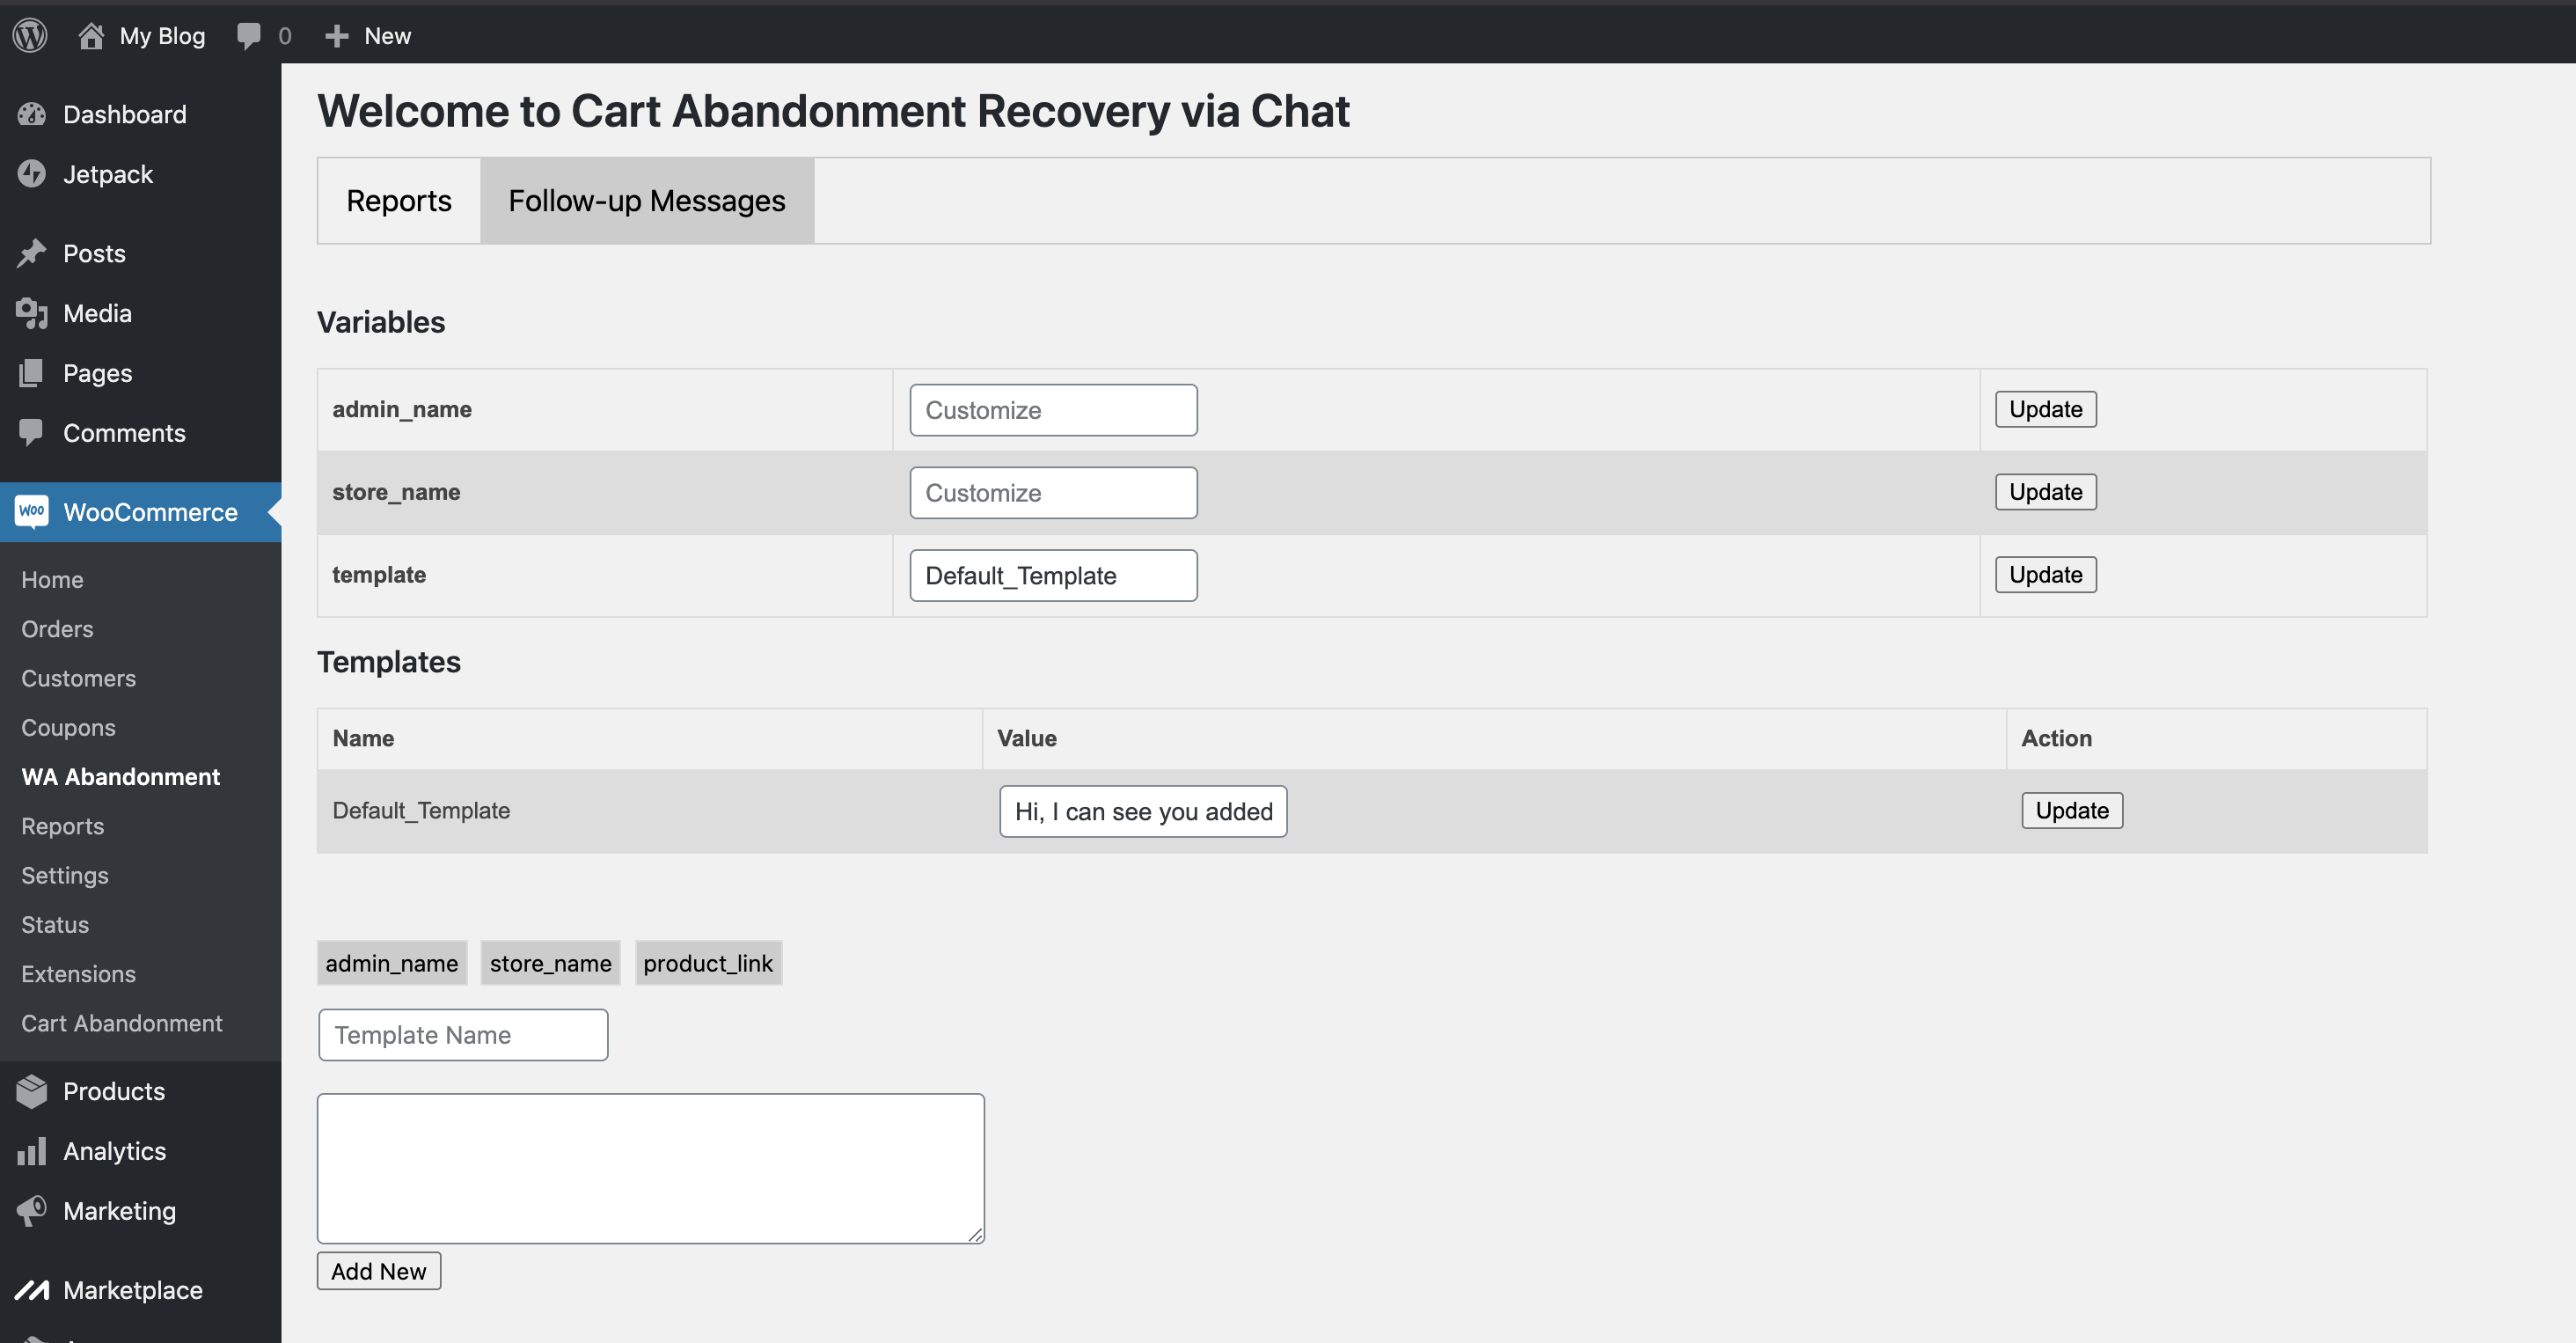Click the Add New button

click(379, 1271)
